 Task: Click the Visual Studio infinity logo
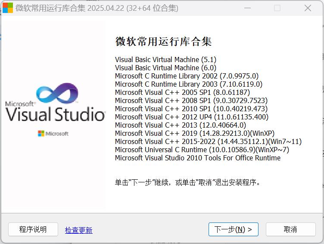[x=57, y=94]
